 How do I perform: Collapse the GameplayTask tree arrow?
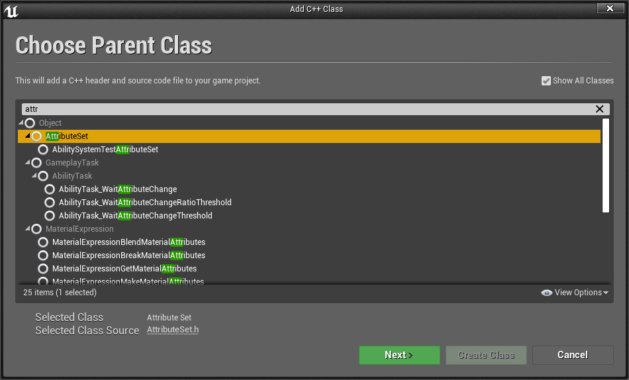[x=28, y=162]
